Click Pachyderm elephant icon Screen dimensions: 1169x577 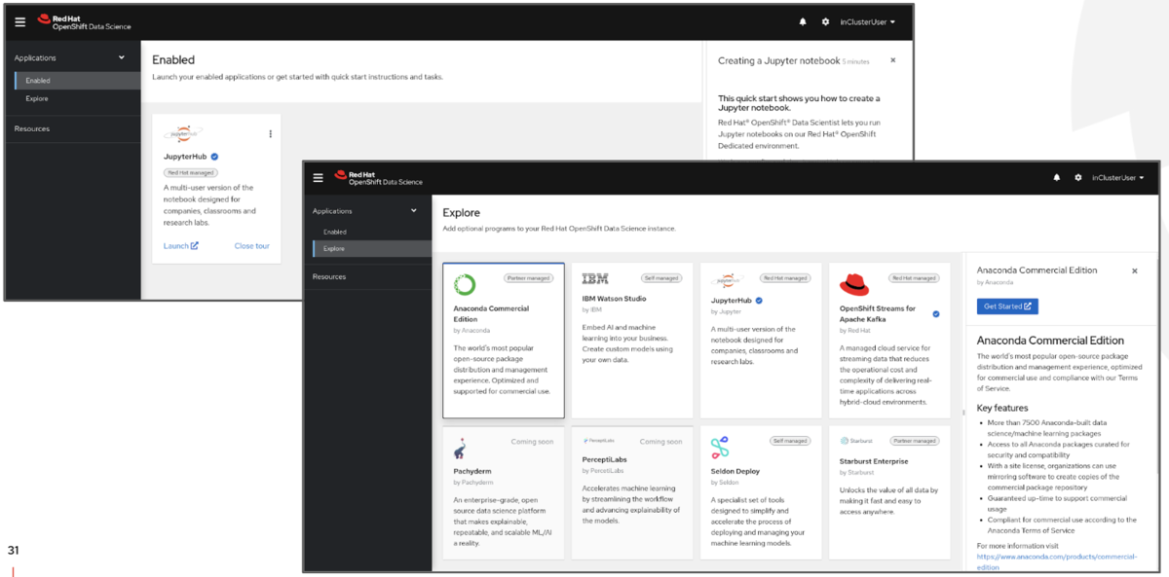(x=461, y=449)
